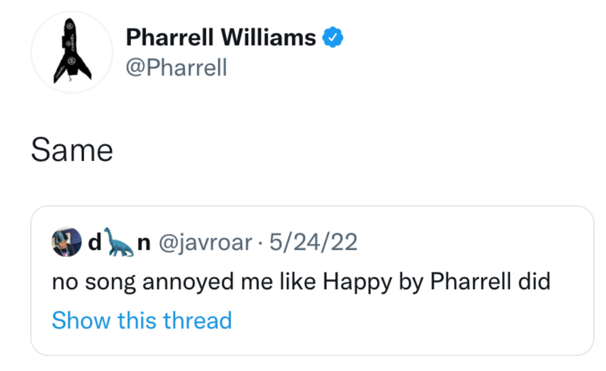
Task: Click the "Same" tweet text
Action: (x=72, y=150)
